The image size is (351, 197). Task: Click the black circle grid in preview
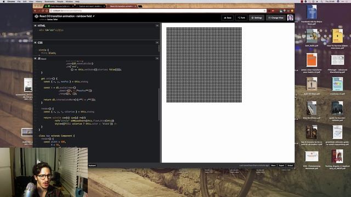tap(204, 65)
